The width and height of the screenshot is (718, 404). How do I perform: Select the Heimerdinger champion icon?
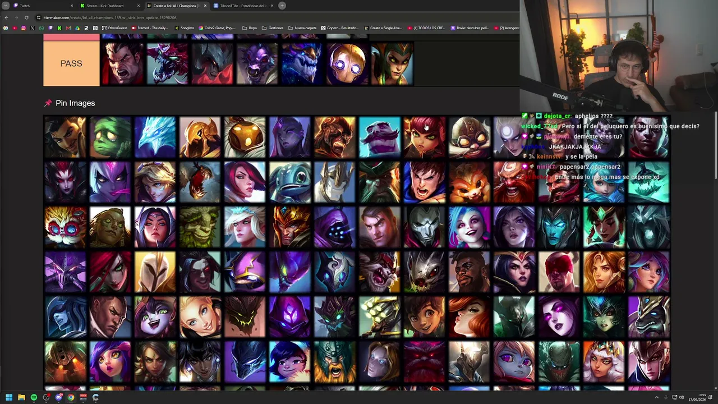[x=66, y=227]
